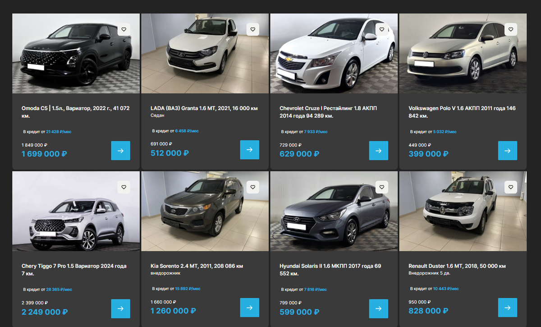Open Volkswagen Polo listing using arrow button
The image size is (541, 327).
click(x=508, y=151)
